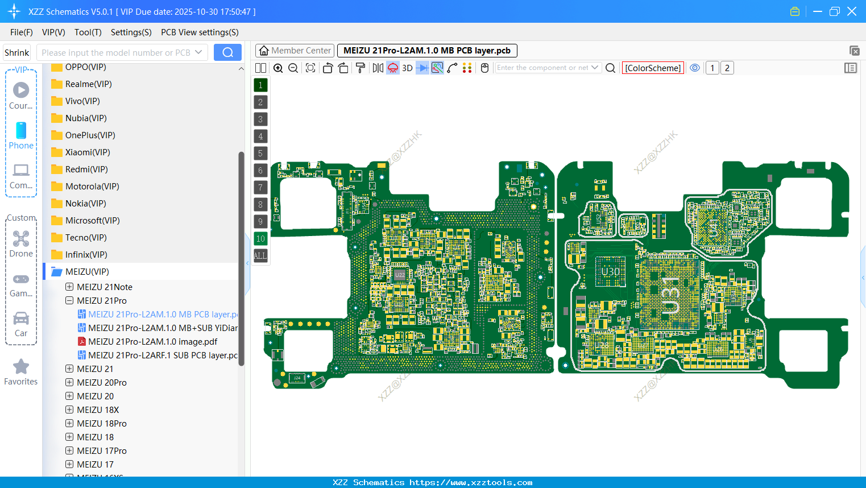This screenshot has height=488, width=866.
Task: Click the vertical scrollbar in model tree
Action: pos(241,259)
